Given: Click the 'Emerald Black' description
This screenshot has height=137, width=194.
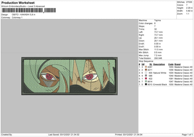Looking at the screenshot, I should click(160, 84).
